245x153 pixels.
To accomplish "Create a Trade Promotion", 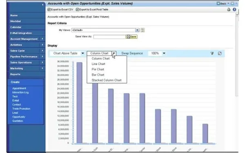I will [x=21, y=109].
